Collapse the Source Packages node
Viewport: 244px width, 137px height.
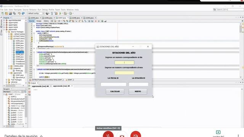6,32
